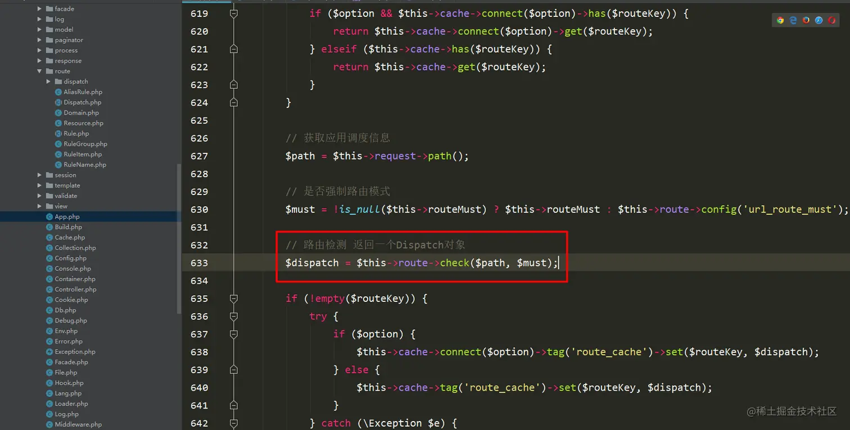Viewport: 850px width, 430px height.
Task: Open Env.php in project tree
Action: [x=66, y=331]
